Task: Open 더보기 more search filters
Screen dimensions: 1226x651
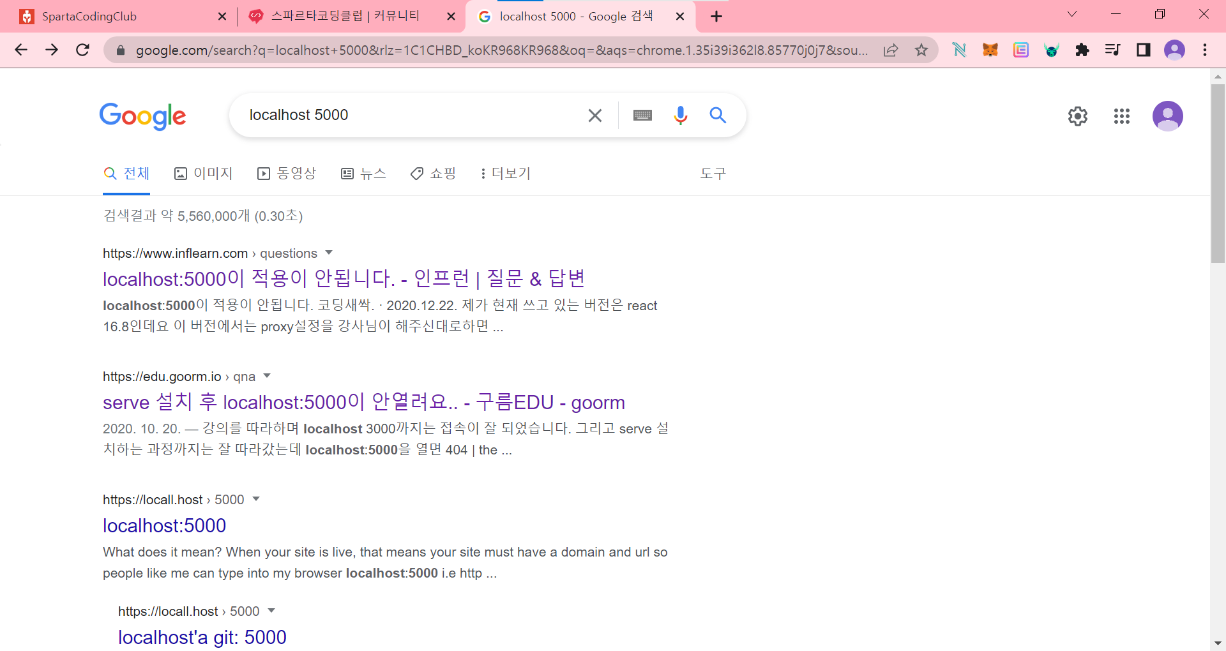Action: pos(505,174)
